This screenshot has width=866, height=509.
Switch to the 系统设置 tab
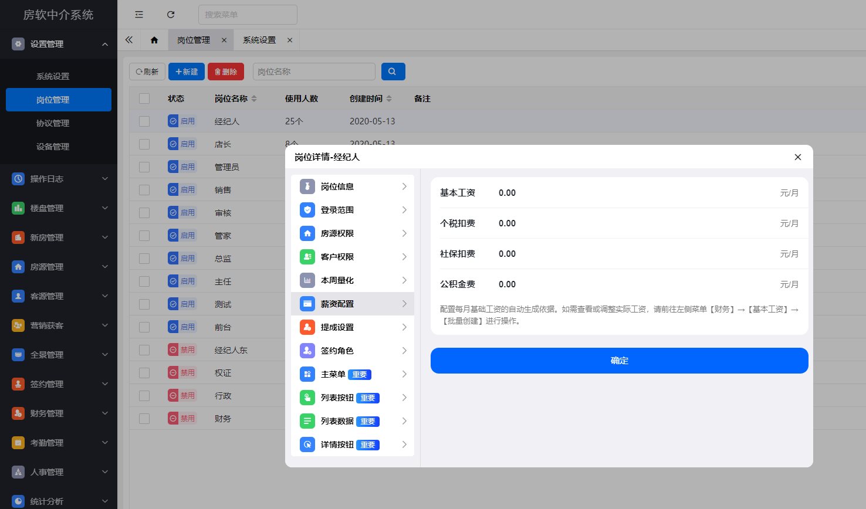click(x=259, y=40)
